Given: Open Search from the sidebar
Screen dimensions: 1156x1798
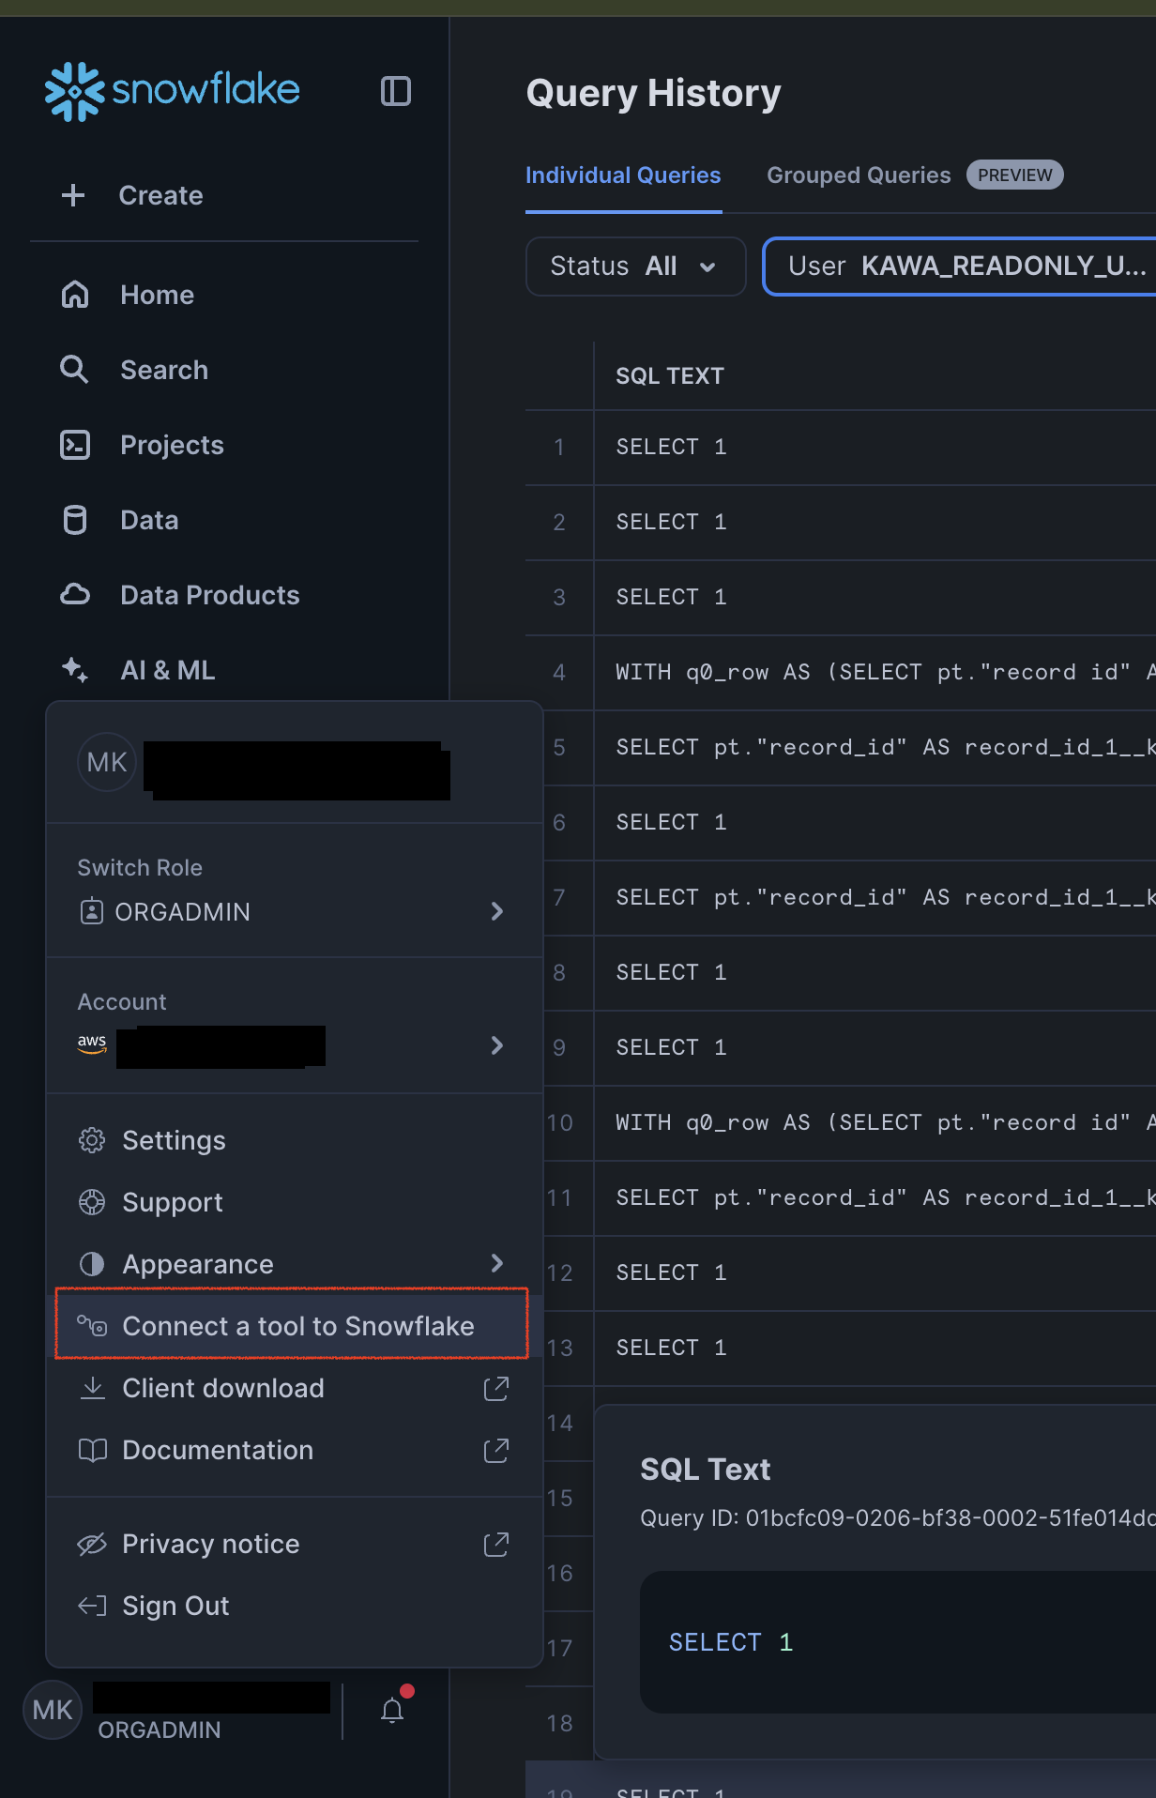Looking at the screenshot, I should (x=163, y=370).
